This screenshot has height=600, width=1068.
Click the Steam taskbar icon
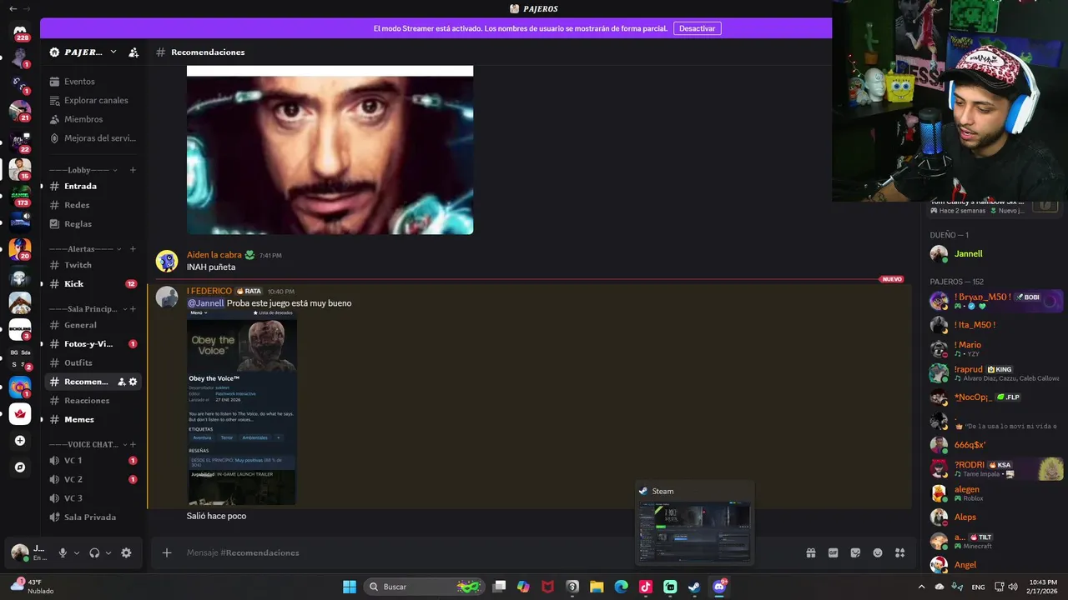pos(694,587)
